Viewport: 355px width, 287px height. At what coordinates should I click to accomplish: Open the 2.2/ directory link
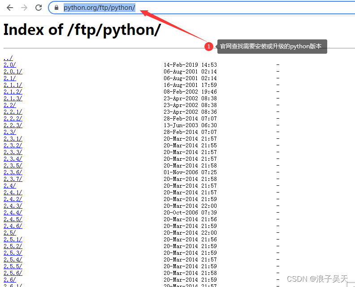(10, 105)
